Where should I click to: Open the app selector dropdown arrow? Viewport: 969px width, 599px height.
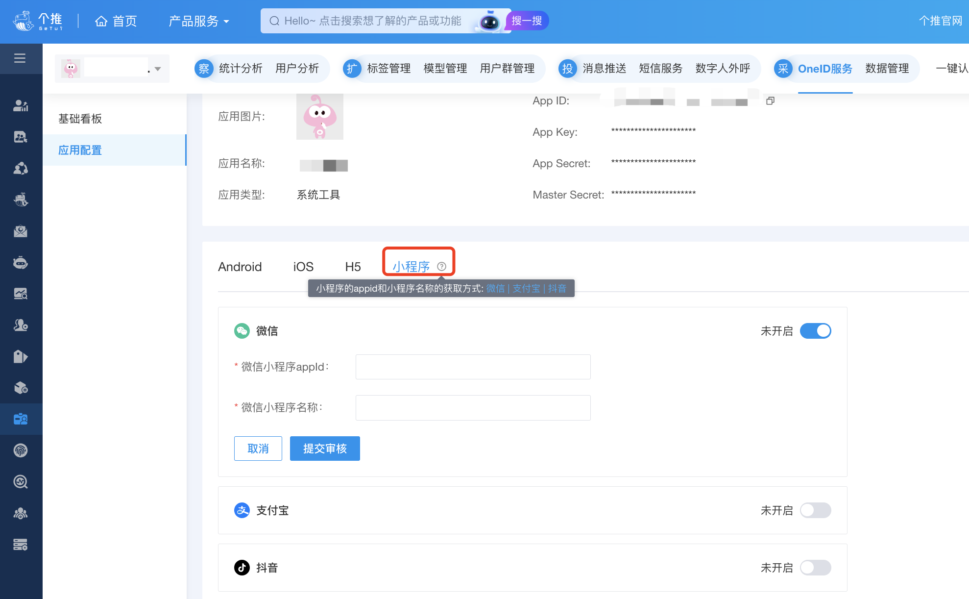(157, 69)
